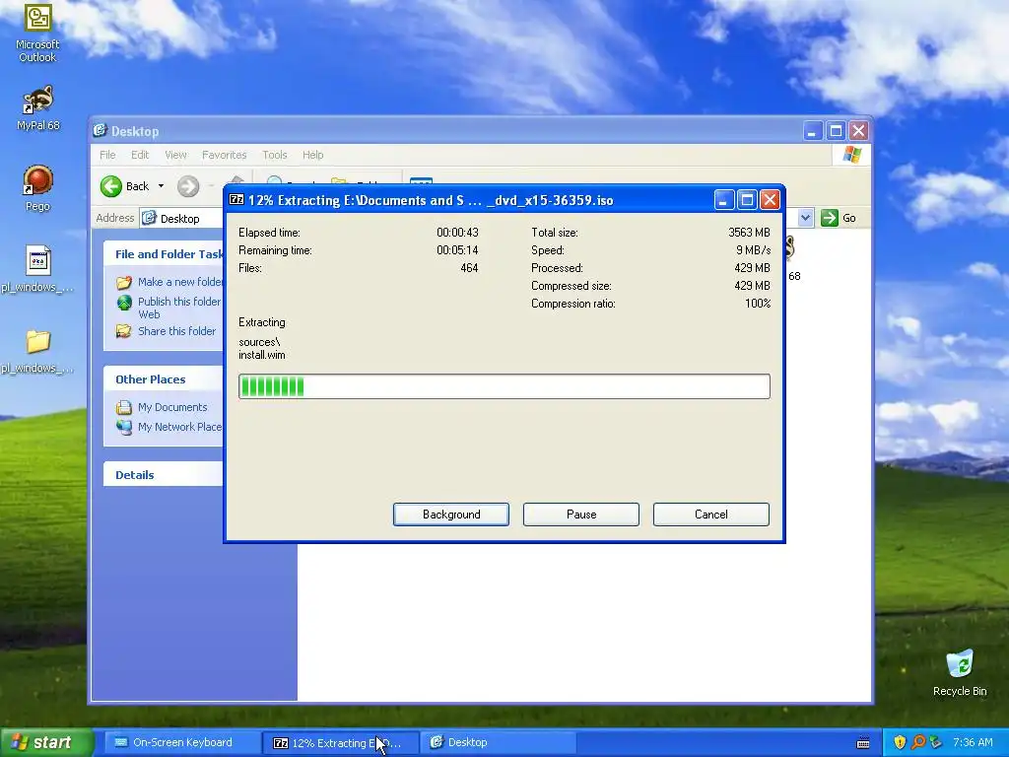1009x757 pixels.
Task: Click the 9 MB/s speed value
Action: pos(753,249)
